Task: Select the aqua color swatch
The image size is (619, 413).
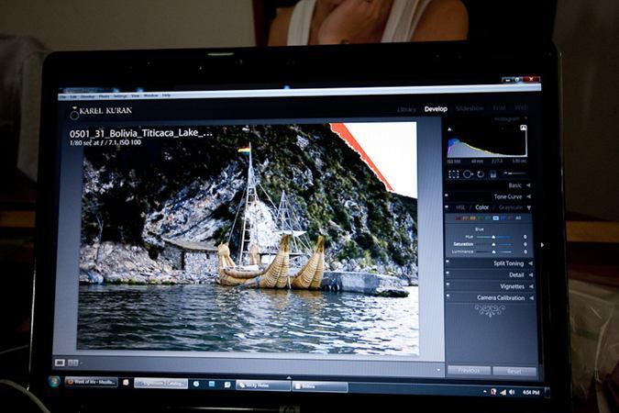Action: 488,218
